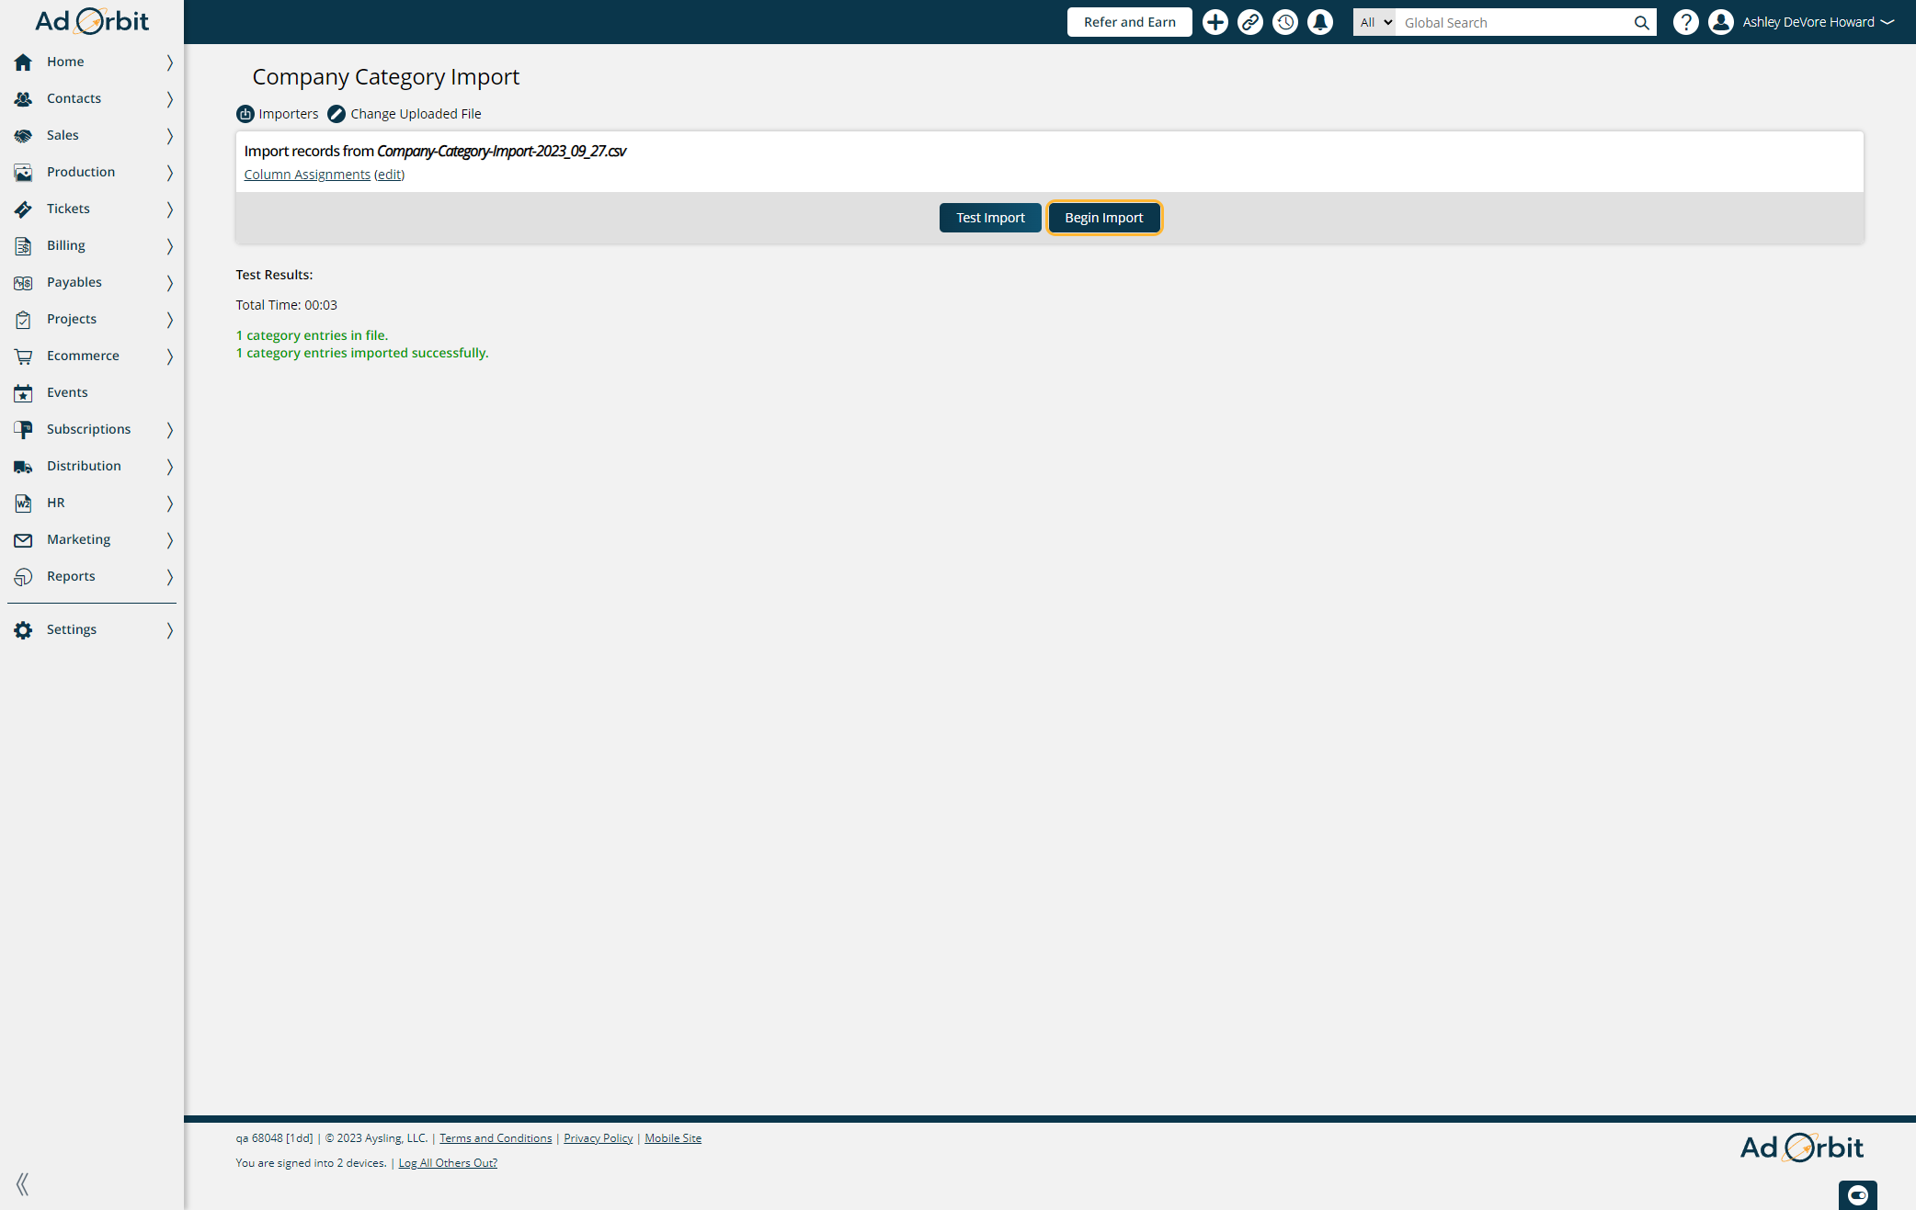Click the Billing invoice icon
This screenshot has height=1210, width=1916.
23,246
